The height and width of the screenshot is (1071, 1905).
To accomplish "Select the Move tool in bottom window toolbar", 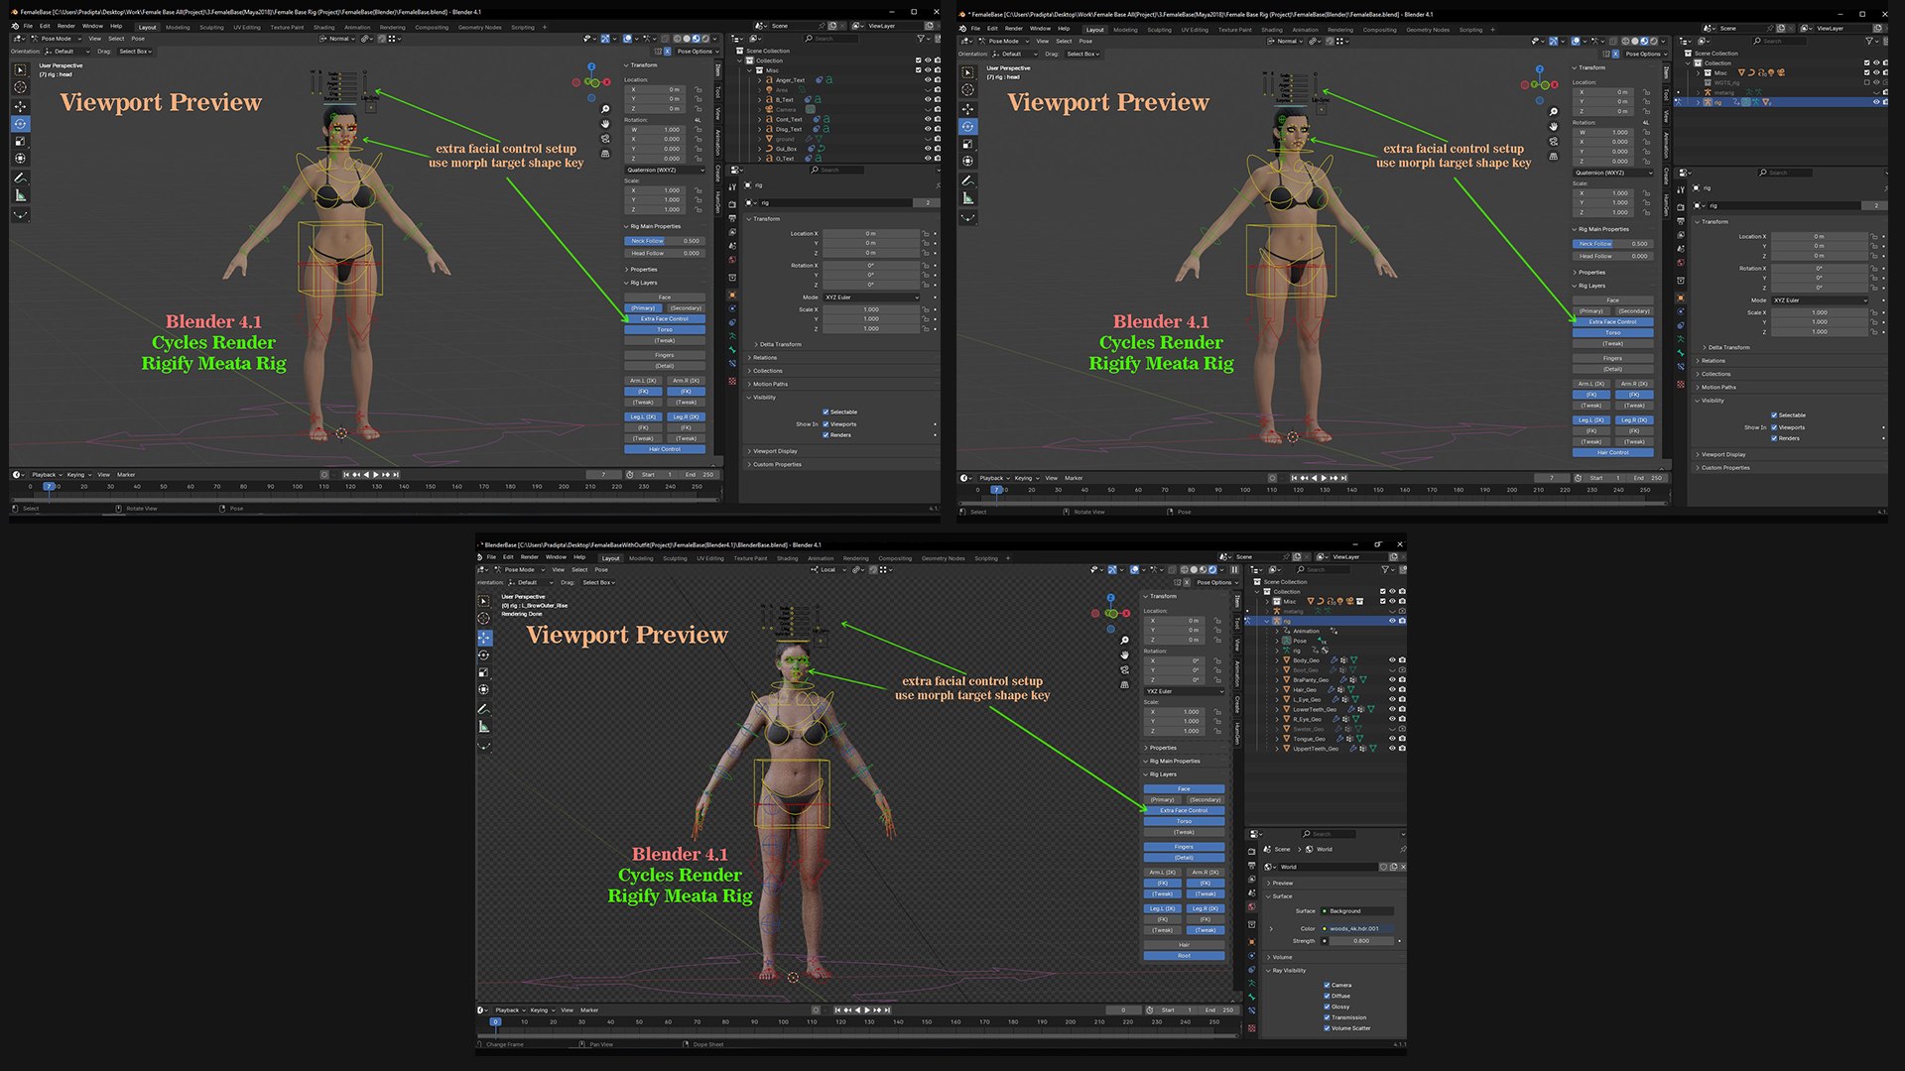I will (x=484, y=638).
